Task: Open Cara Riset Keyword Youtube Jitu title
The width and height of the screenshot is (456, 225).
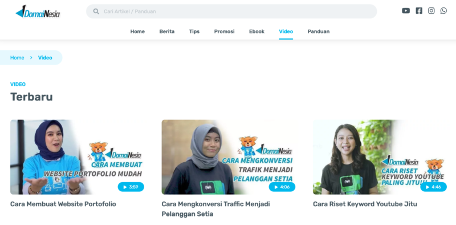Action: tap(365, 204)
